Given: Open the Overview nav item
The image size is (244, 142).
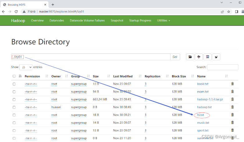Looking at the screenshot, I should pos(37,21).
